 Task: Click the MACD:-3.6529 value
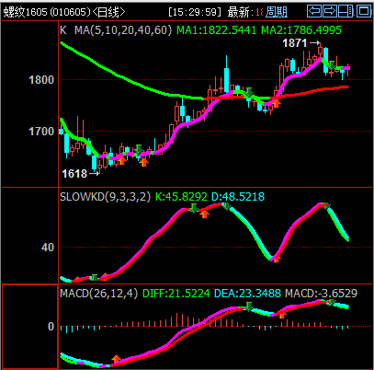point(322,294)
